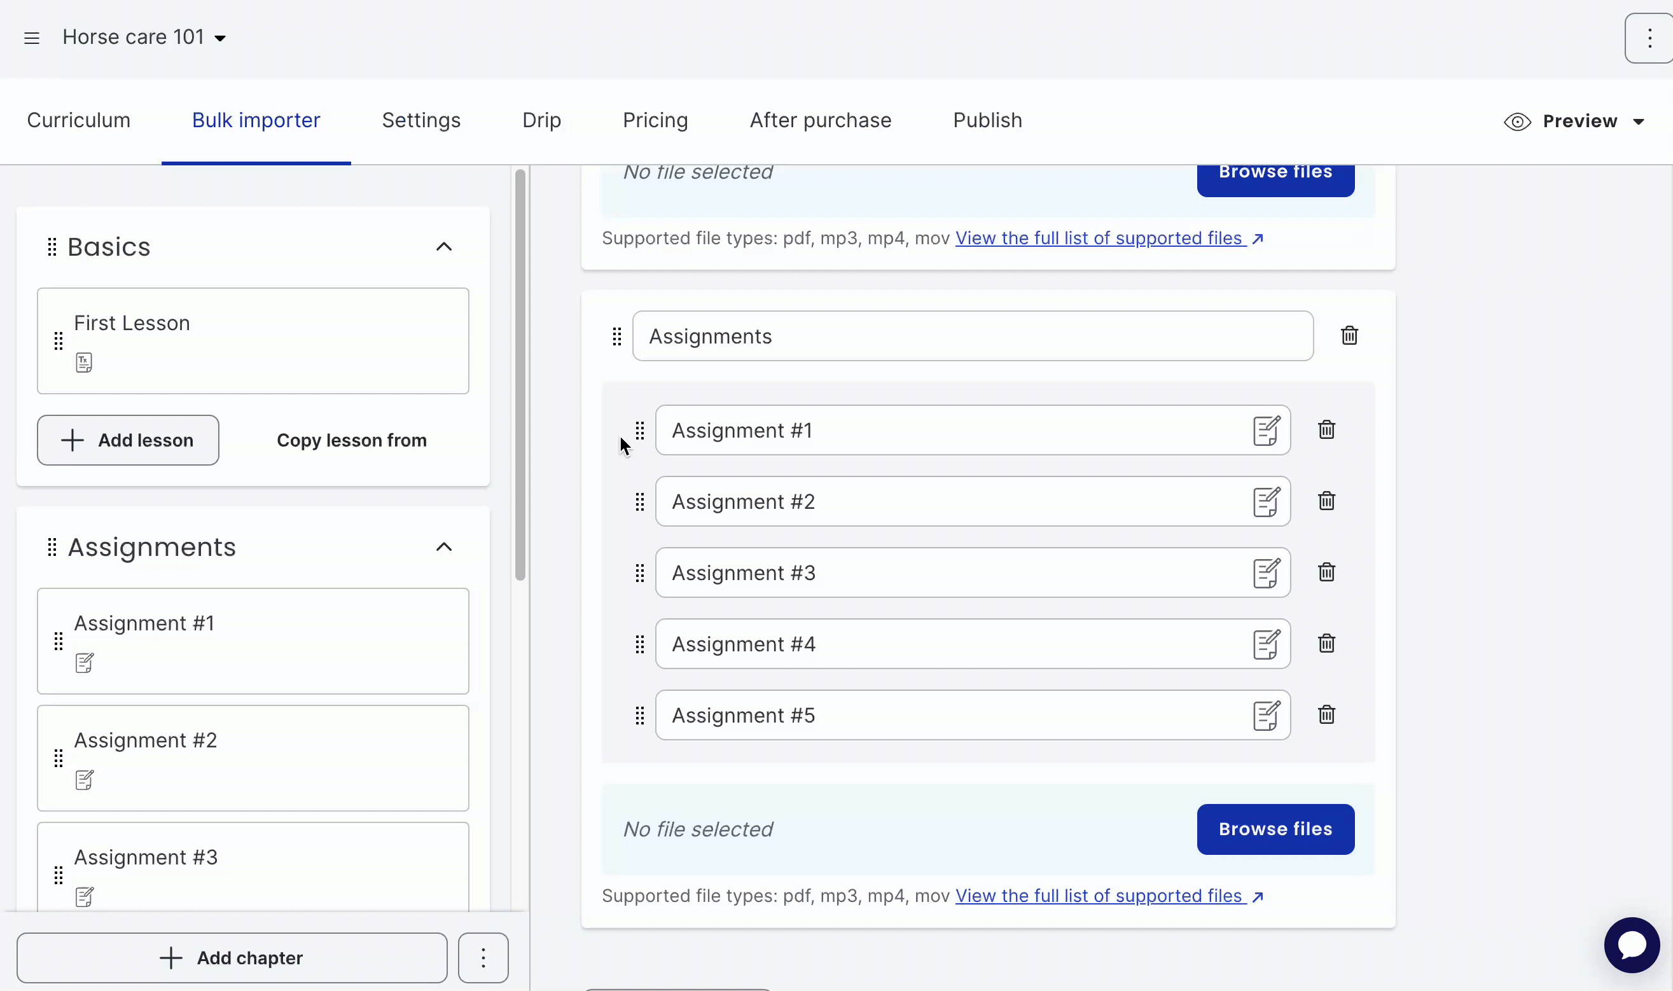Screen dimensions: 1673x991
Task: Expand the Preview dropdown arrow
Action: click(1638, 121)
